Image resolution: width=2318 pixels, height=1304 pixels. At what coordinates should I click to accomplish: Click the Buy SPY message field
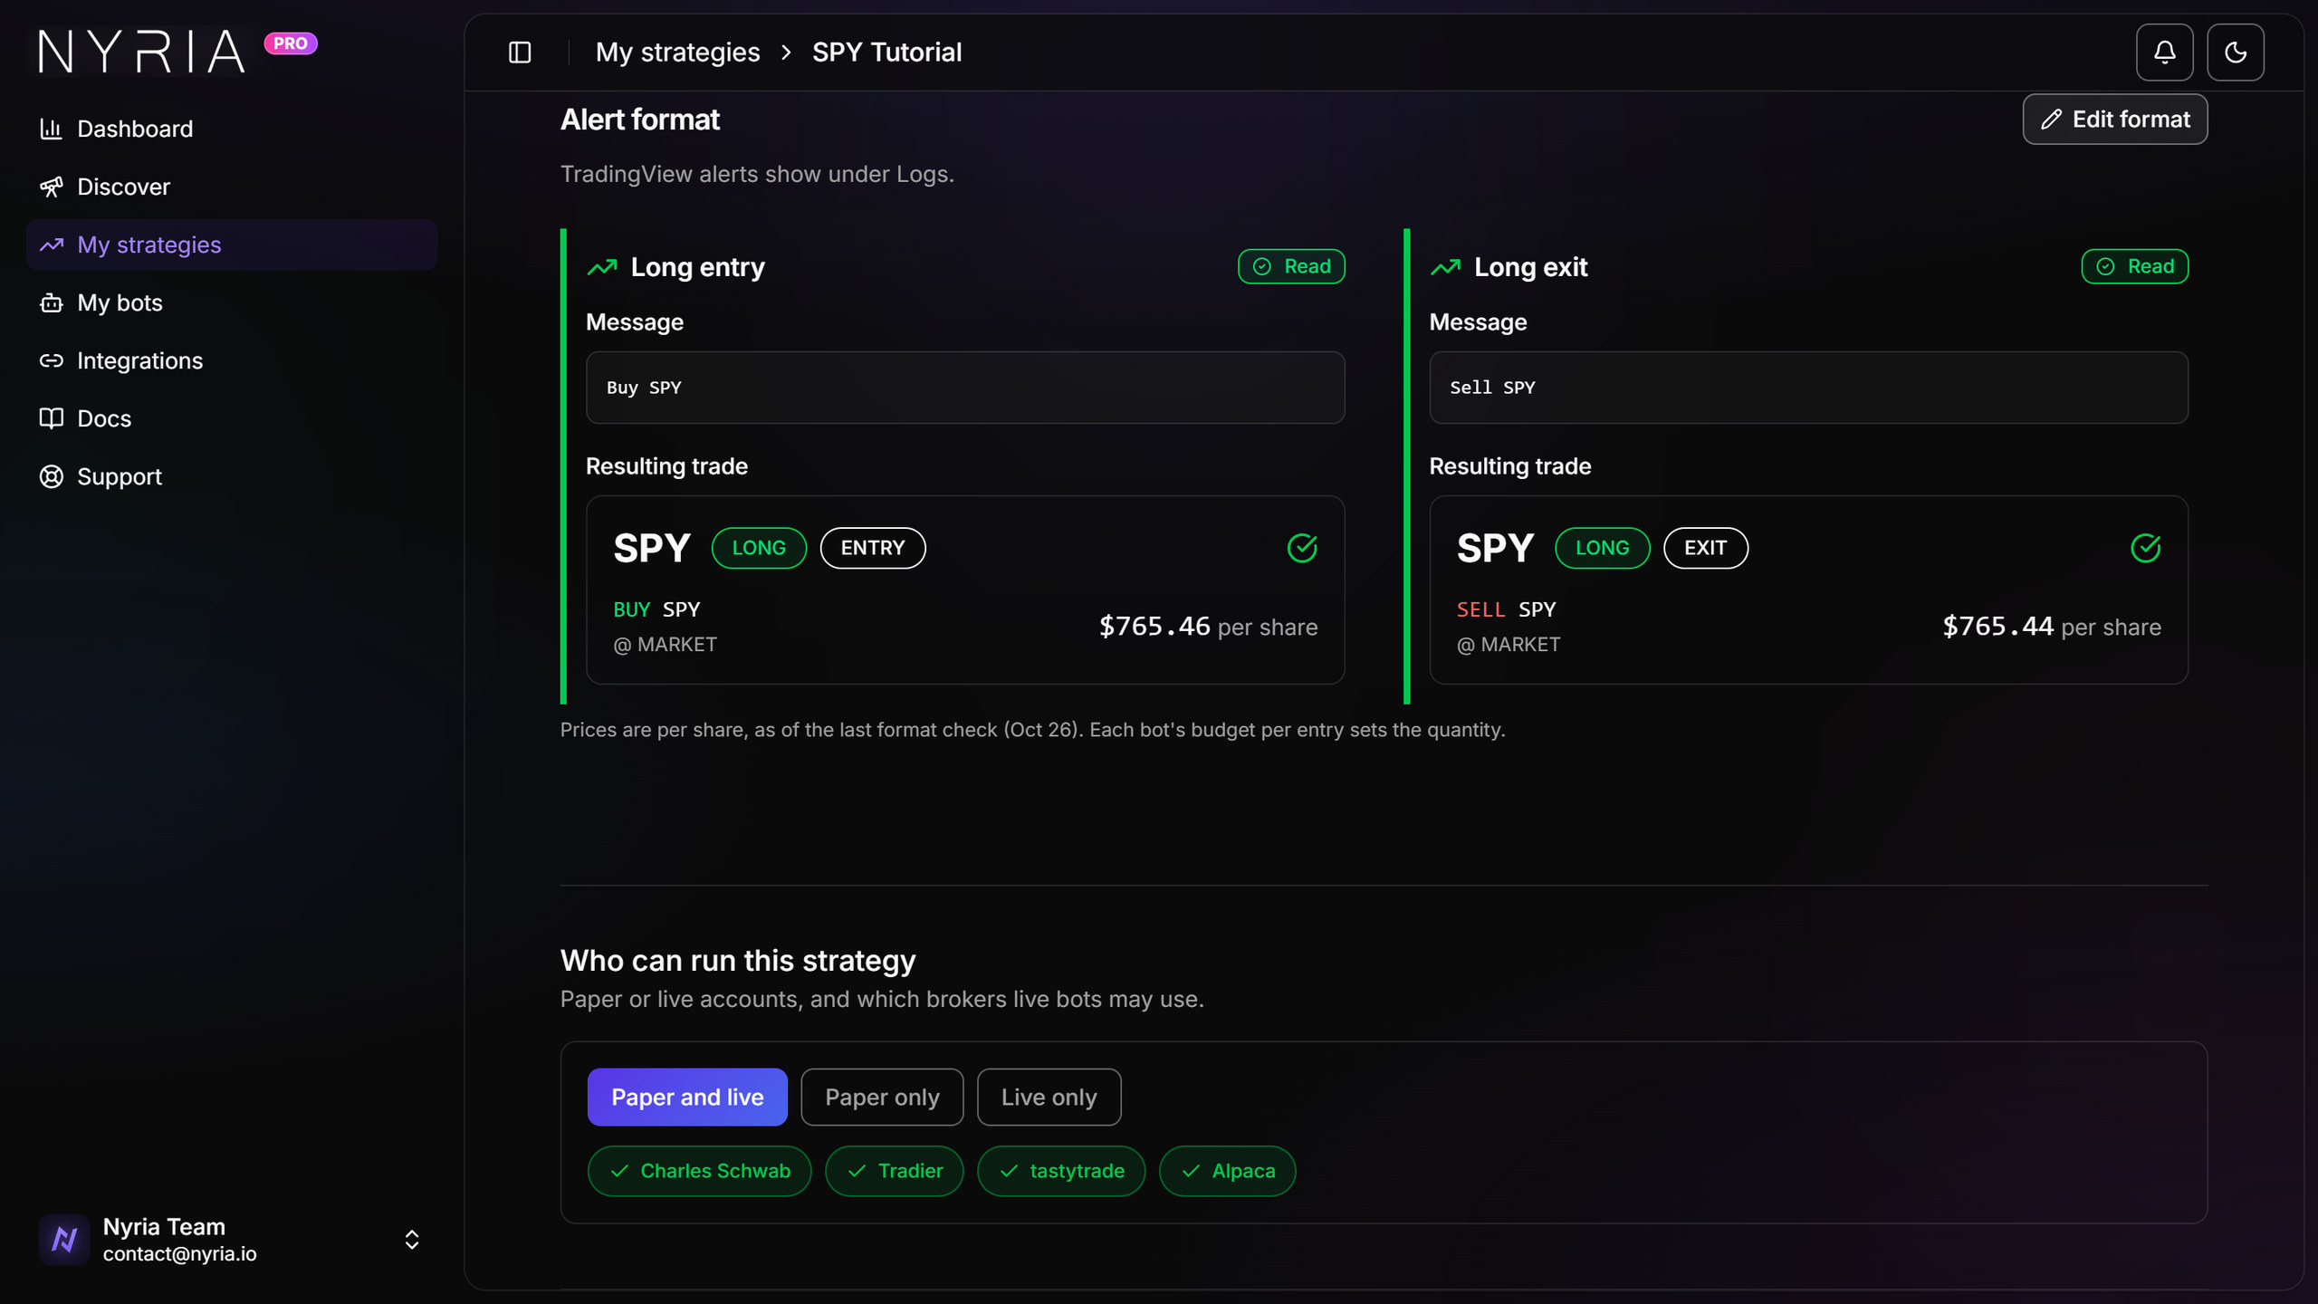click(x=965, y=388)
